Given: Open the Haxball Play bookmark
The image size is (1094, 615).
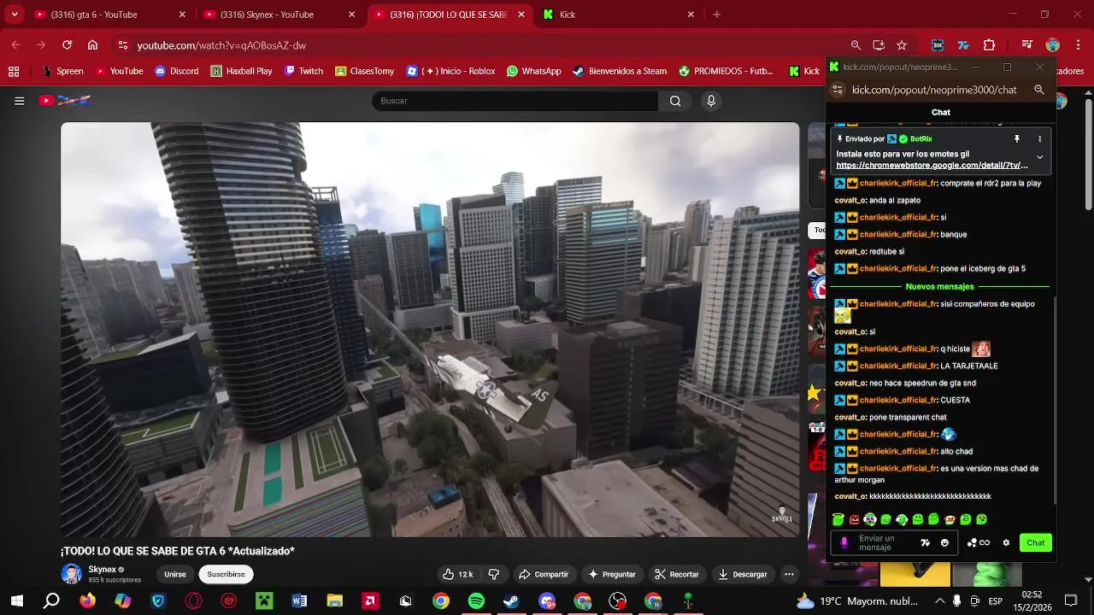Looking at the screenshot, I should click(x=241, y=71).
